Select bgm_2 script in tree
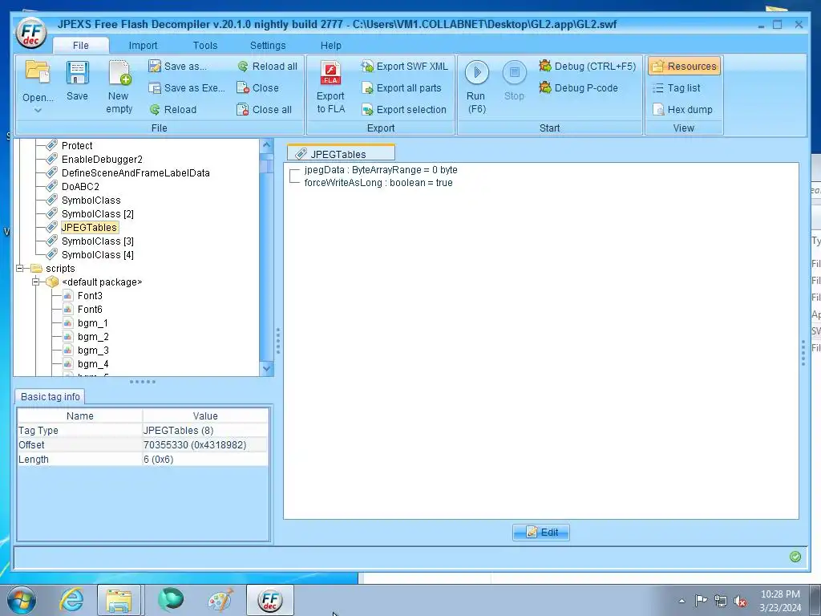 (93, 336)
